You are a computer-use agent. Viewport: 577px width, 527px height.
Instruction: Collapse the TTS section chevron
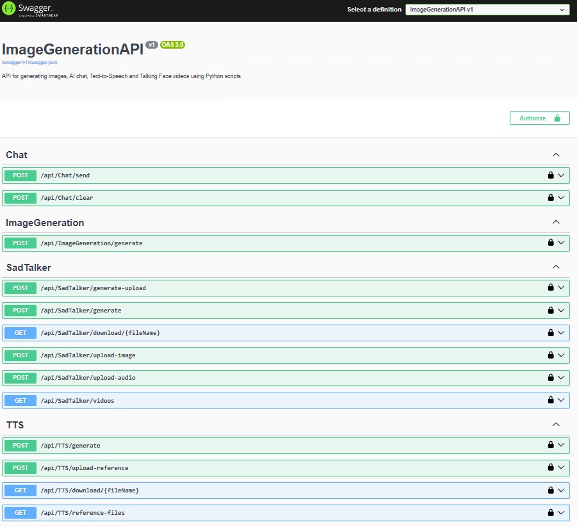coord(556,425)
